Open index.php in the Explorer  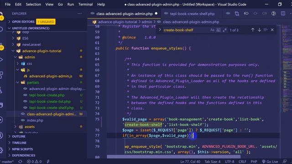(35, 120)
